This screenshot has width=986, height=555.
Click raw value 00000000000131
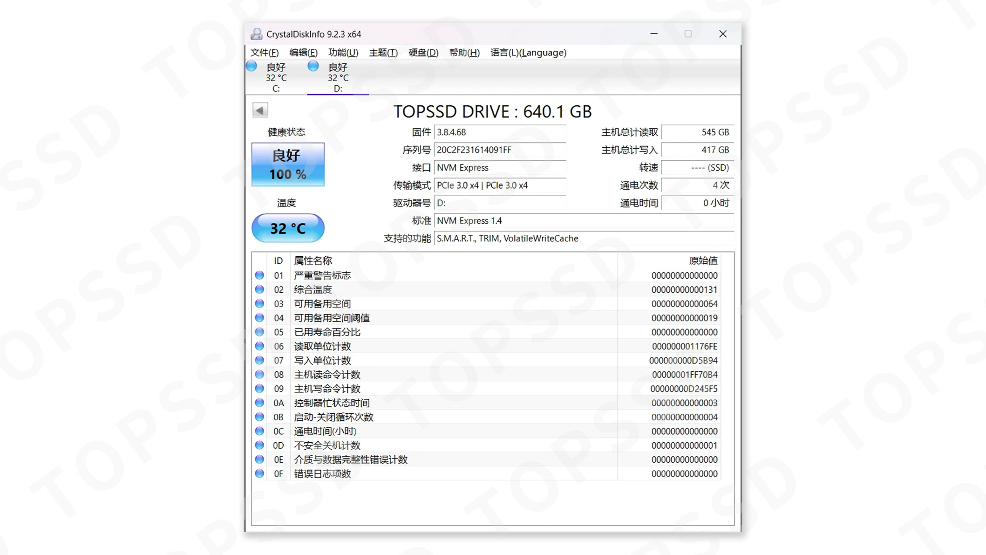point(684,290)
